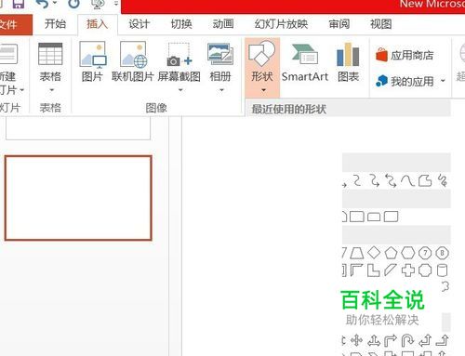Click the repeat/redo circular arrow icon
Screen dimensions: 465x356
coord(73,3)
